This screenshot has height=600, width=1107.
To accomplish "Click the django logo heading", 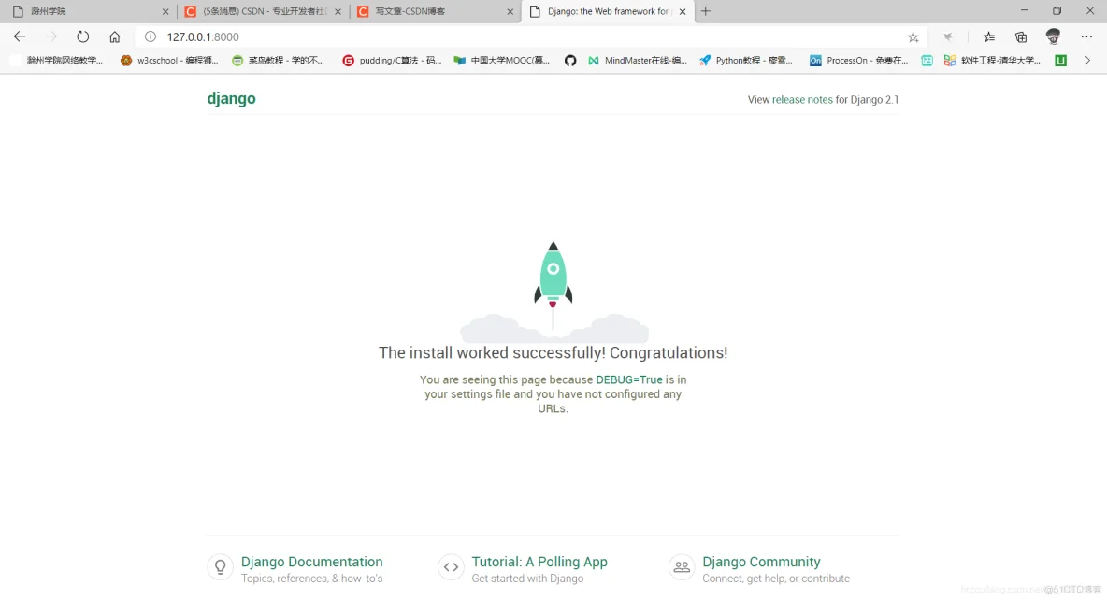I will [232, 99].
